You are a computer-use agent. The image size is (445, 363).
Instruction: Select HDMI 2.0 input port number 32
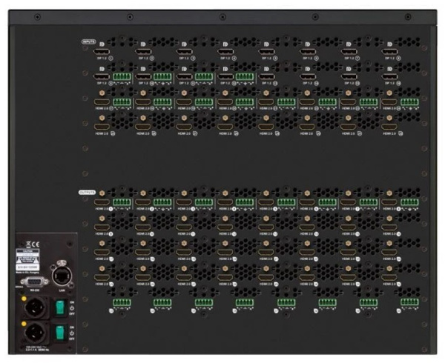(389, 127)
